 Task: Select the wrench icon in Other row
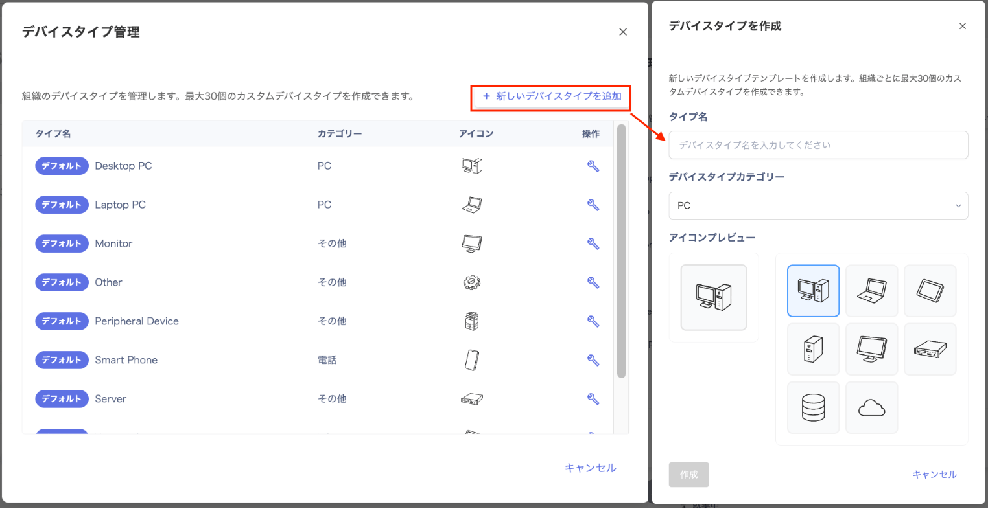pos(593,282)
